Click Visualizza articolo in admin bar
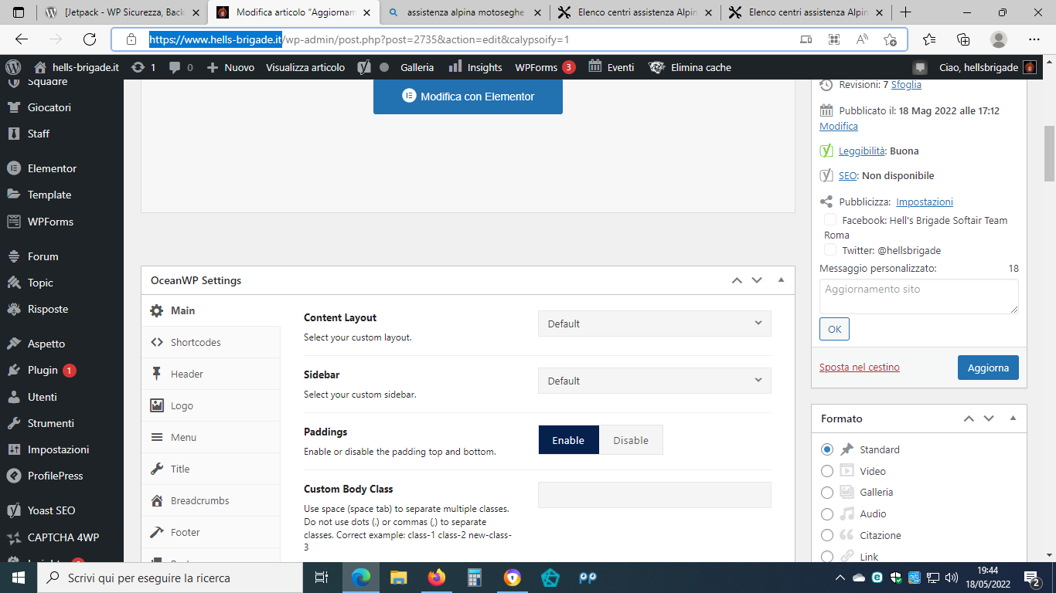Image resolution: width=1056 pixels, height=593 pixels. coord(305,67)
